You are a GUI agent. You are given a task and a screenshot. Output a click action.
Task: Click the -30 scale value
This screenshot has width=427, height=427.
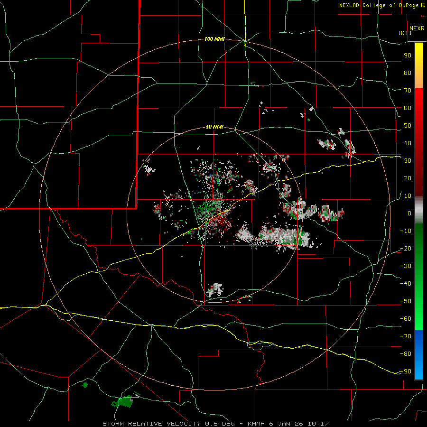point(406,266)
